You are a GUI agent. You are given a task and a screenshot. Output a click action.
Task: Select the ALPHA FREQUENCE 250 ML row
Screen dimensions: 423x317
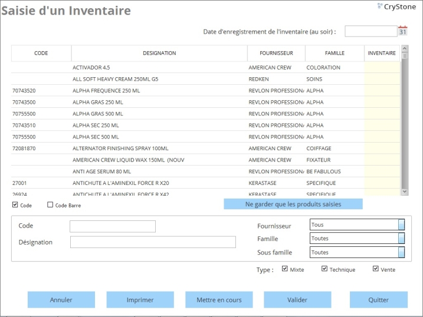[x=205, y=91]
